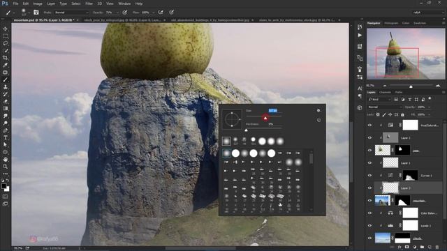Select the Eraser tool

pyautogui.click(x=5, y=101)
